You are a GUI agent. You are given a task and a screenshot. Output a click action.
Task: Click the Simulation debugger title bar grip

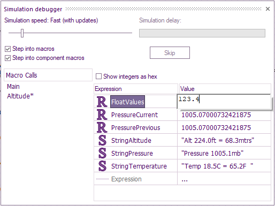click(163, 9)
